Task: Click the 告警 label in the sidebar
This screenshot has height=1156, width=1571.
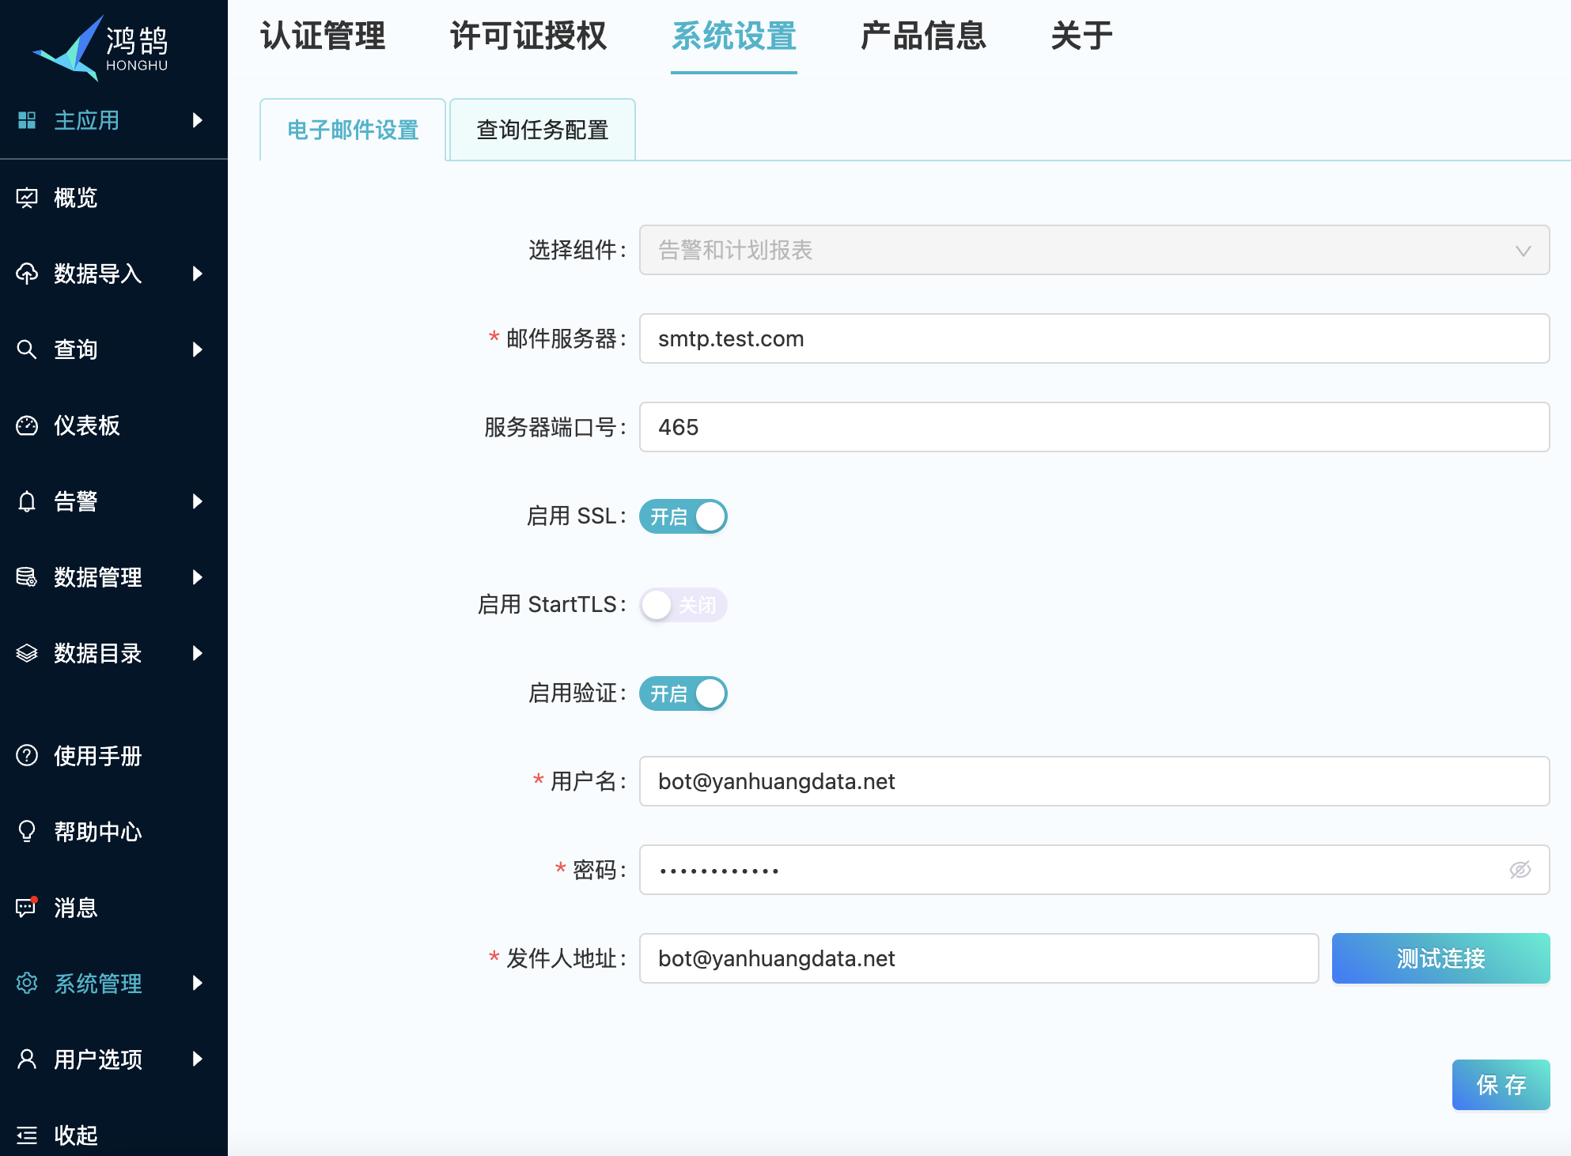Action: pyautogui.click(x=76, y=501)
